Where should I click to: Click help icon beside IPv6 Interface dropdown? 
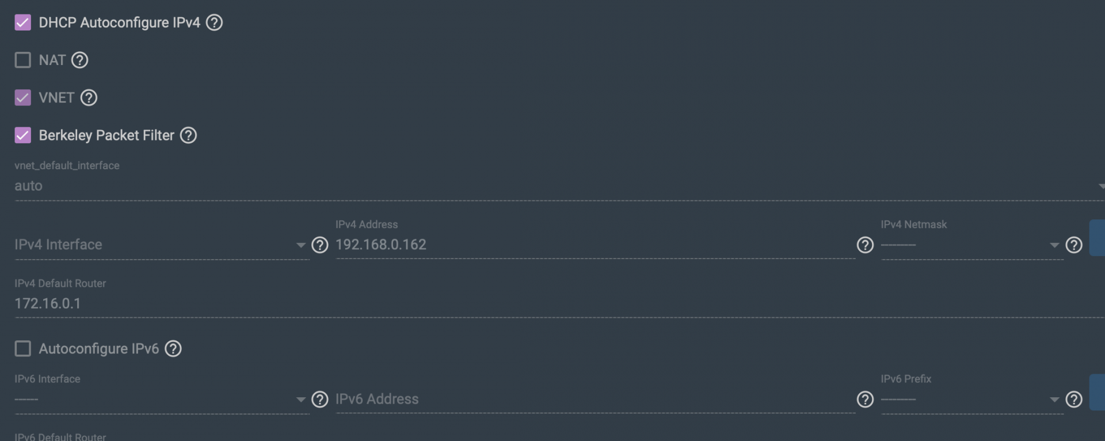coord(319,400)
